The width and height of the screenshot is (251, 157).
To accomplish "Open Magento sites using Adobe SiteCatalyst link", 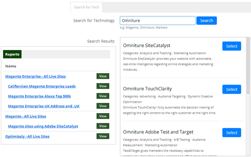I will [43, 126].
